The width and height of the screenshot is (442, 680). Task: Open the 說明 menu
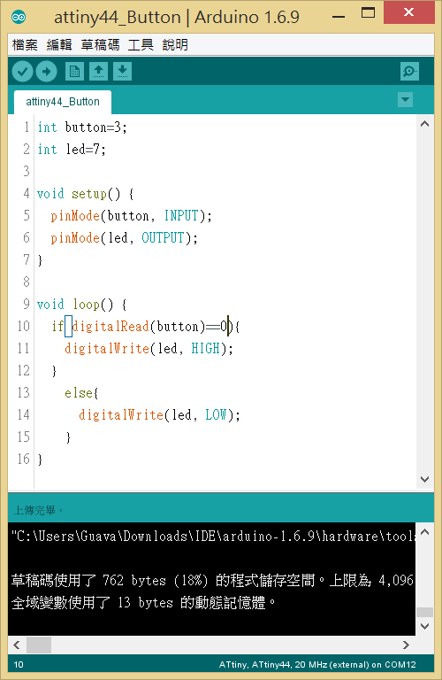click(x=175, y=44)
